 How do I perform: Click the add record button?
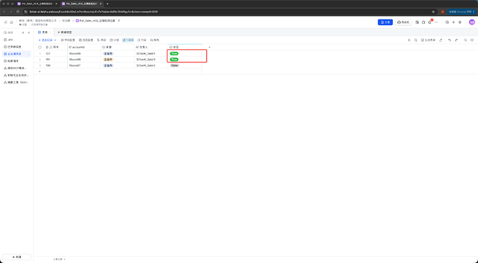coord(46,40)
